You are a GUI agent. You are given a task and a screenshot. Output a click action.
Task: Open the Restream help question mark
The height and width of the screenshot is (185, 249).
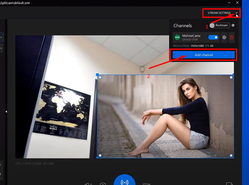[233, 25]
